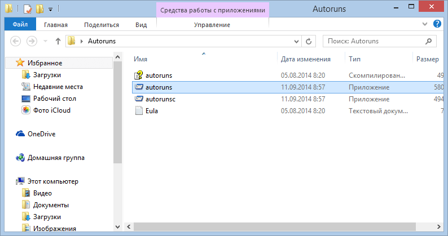448x236 pixels.
Task: Click the compiled help autoruns file icon
Action: click(139, 75)
